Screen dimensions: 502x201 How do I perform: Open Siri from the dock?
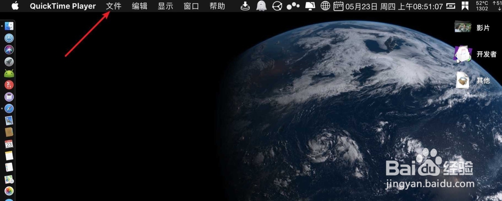pos(9,50)
